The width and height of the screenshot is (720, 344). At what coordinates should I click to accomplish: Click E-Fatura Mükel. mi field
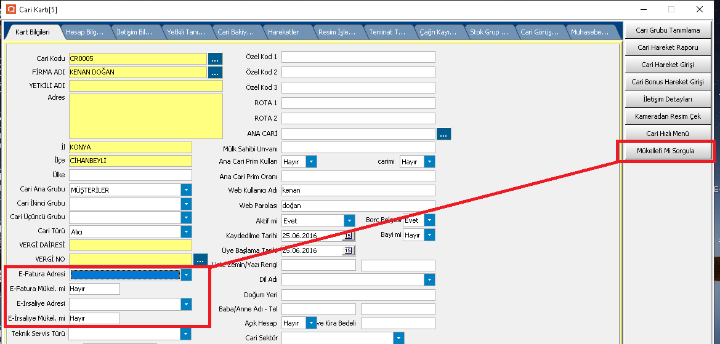[94, 289]
